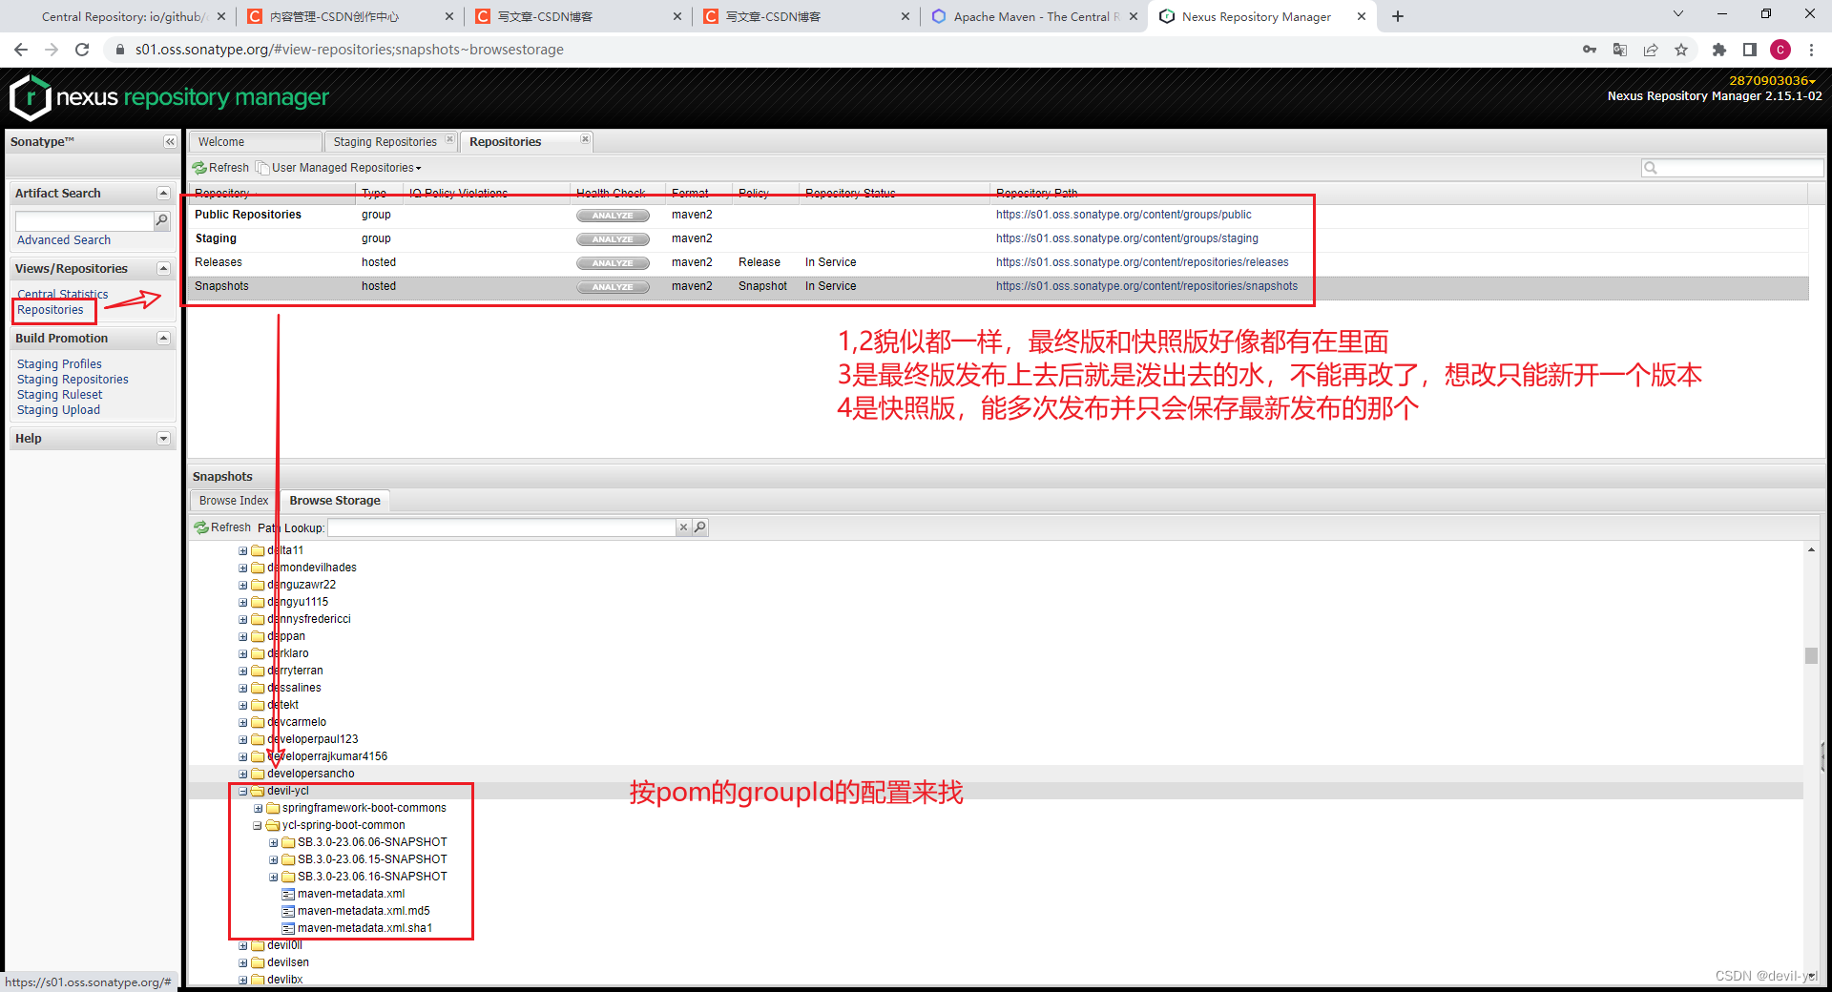
Task: Click the Artifact Search input field
Action: [84, 220]
